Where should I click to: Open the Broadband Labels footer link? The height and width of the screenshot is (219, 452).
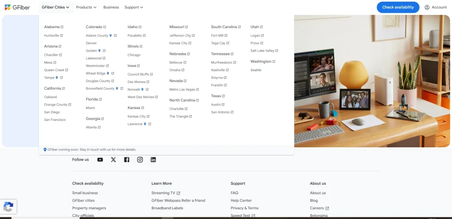(167, 208)
